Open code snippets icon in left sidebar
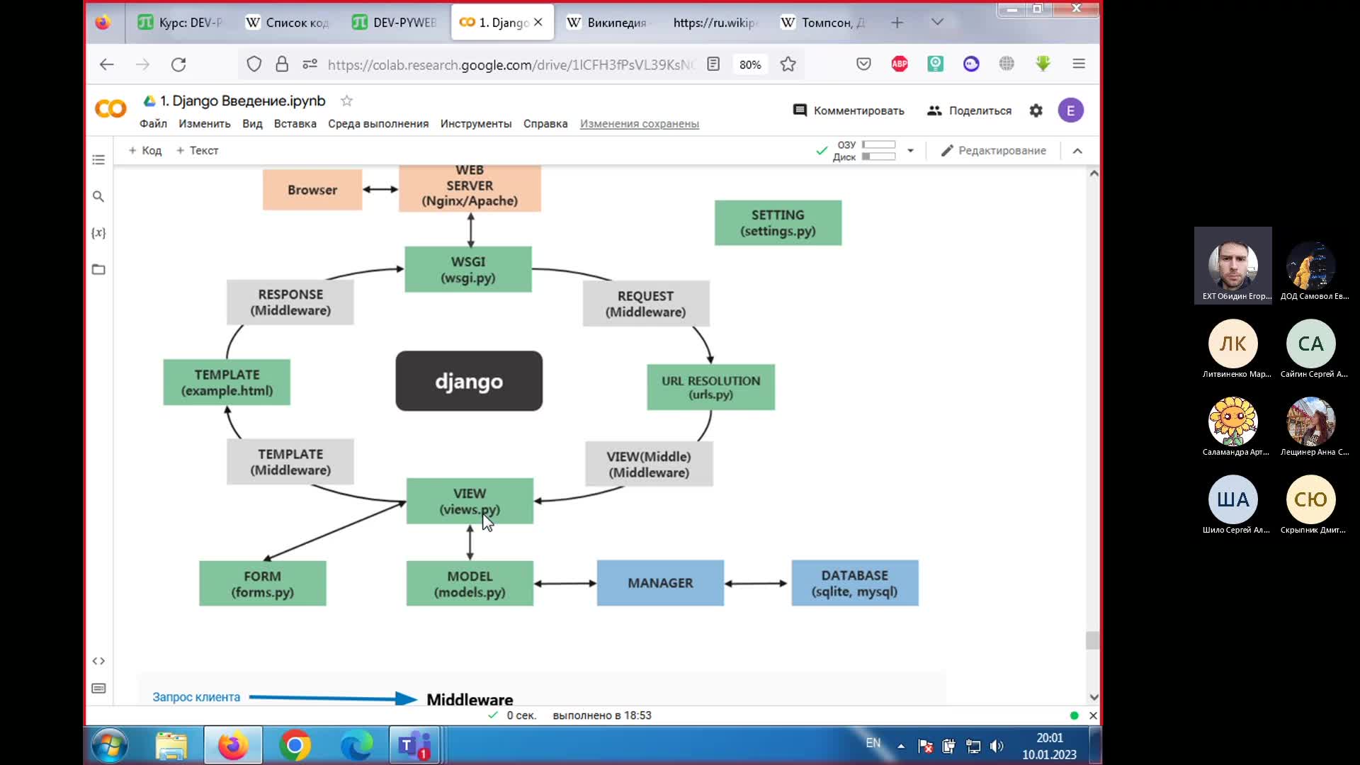Viewport: 1360px width, 765px height. pos(98,661)
